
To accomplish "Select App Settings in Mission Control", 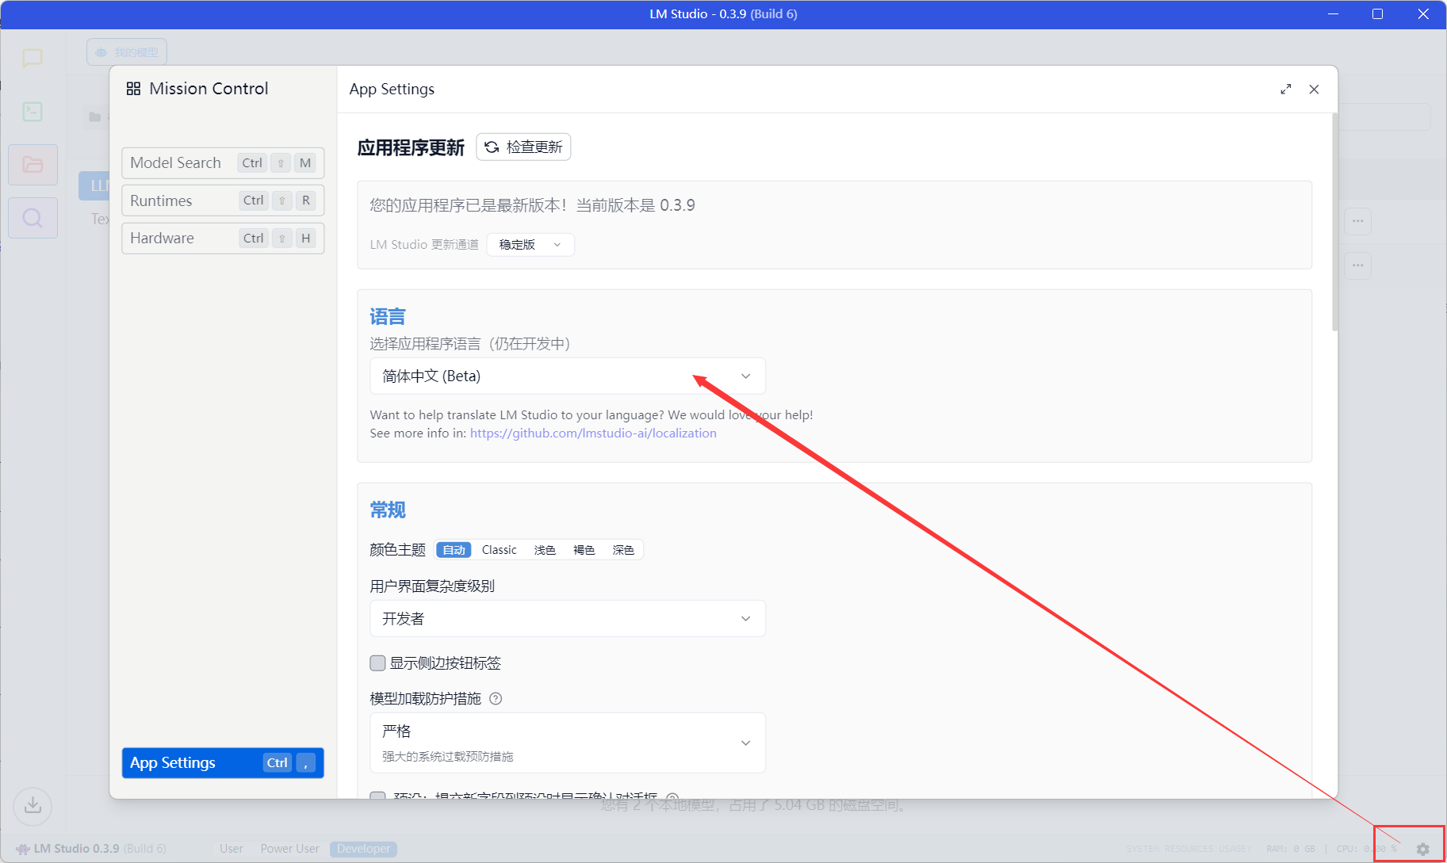I will click(x=223, y=763).
